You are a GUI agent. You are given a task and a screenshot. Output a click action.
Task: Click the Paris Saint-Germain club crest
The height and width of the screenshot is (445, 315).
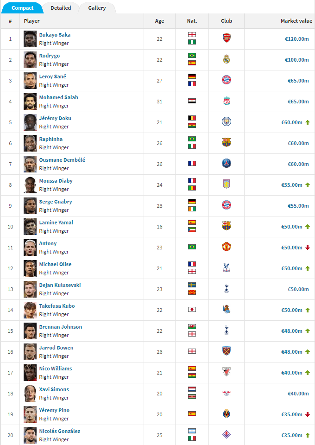coord(227,164)
